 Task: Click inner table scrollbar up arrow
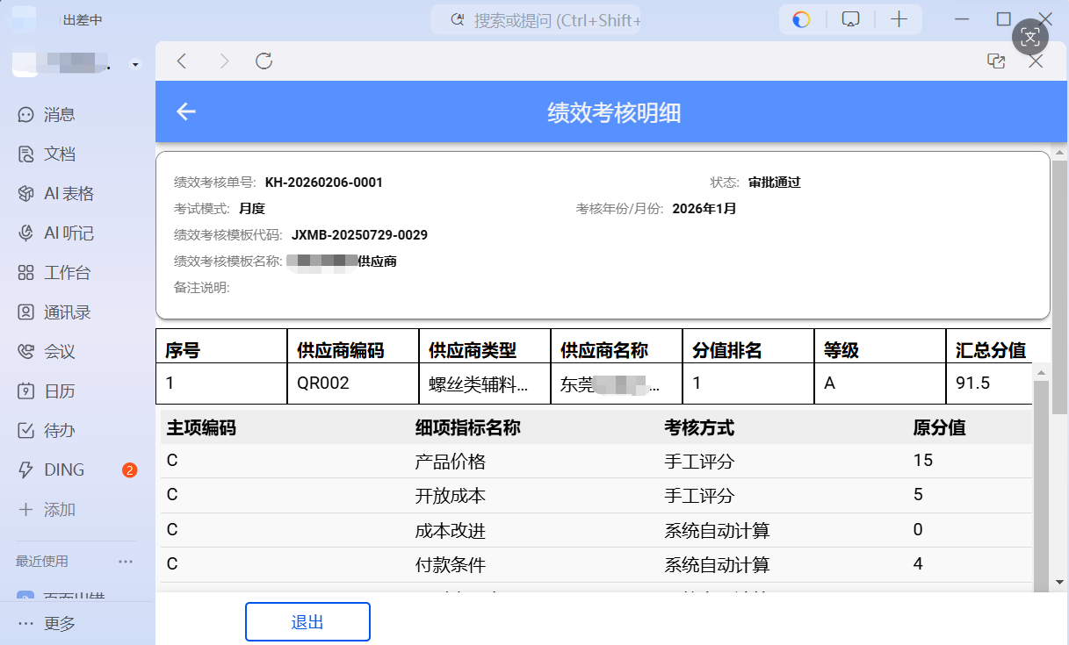click(x=1042, y=372)
